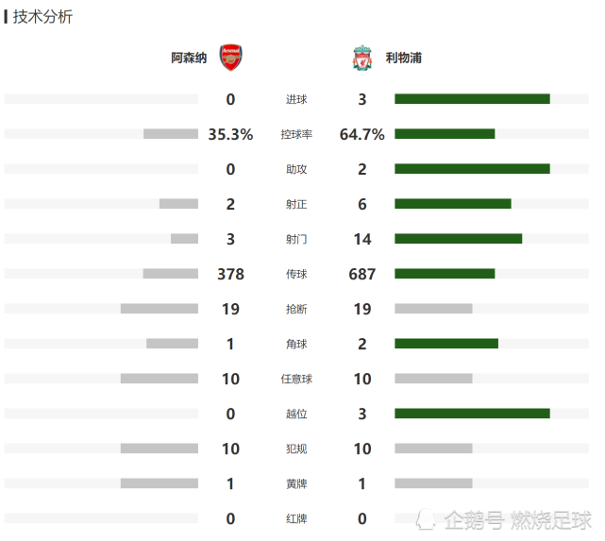Select the 阿森纳 team name
The height and width of the screenshot is (541, 605).
point(189,59)
